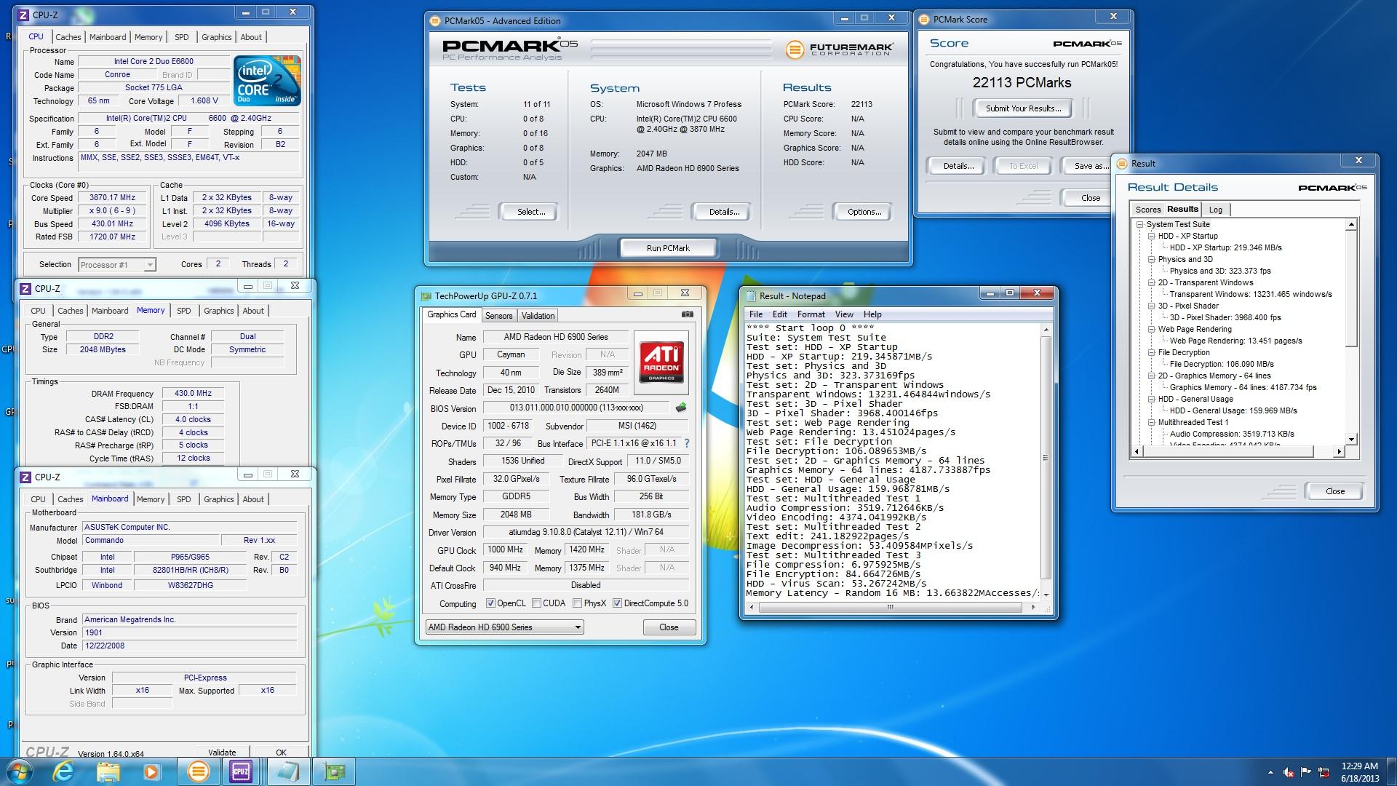Viewport: 1397px width, 786px height.
Task: Open the Action Center flag icon
Action: pyautogui.click(x=1306, y=772)
